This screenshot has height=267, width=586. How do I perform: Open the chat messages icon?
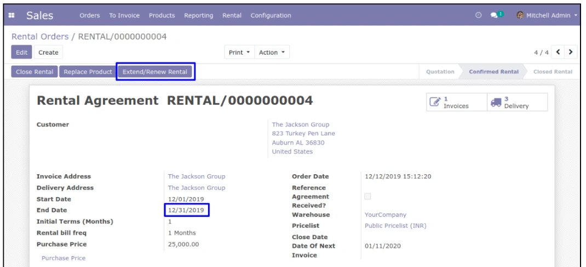493,15
